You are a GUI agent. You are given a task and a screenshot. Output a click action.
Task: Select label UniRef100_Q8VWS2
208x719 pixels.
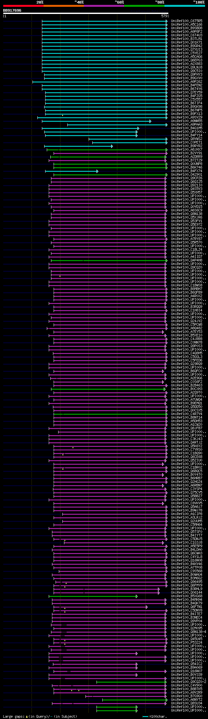pos(187,139)
